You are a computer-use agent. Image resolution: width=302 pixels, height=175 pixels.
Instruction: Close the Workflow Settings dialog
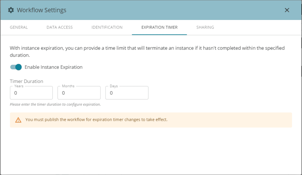[287, 10]
